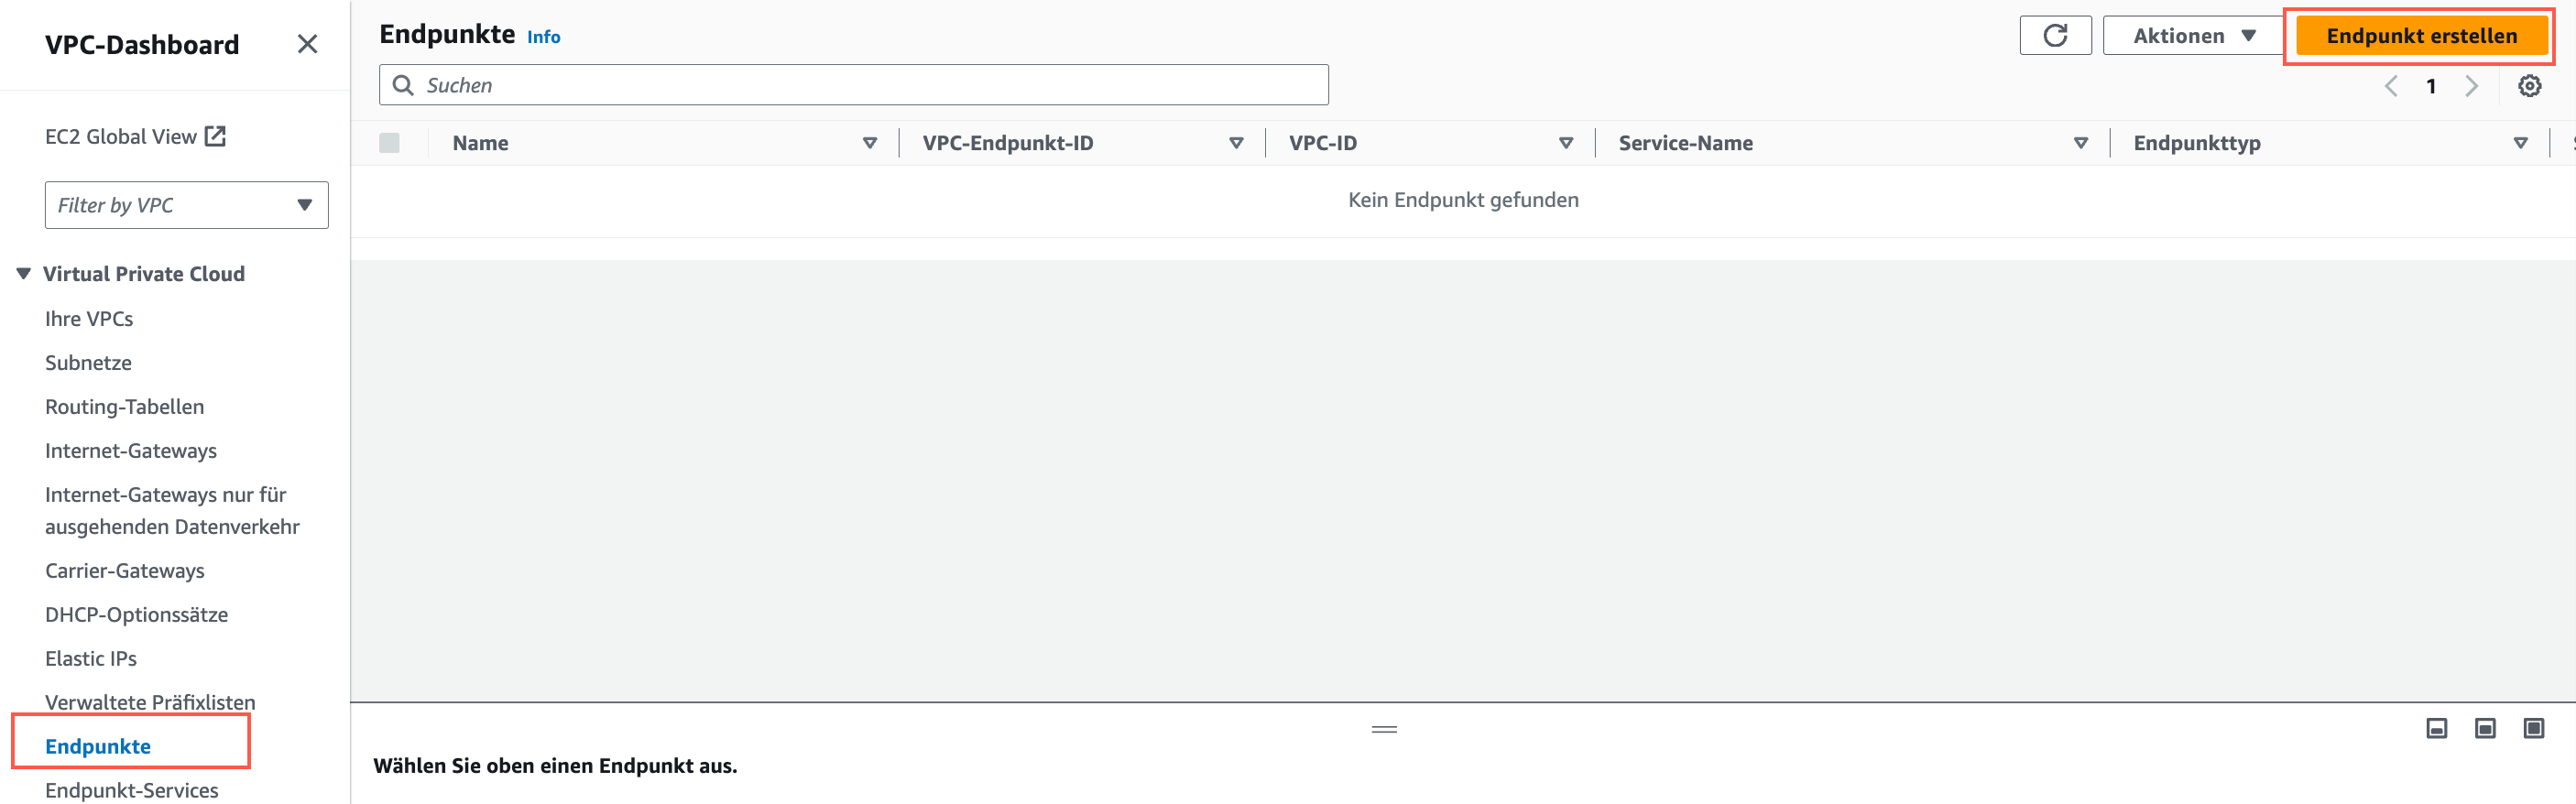Go to next results page arrow

2471,86
